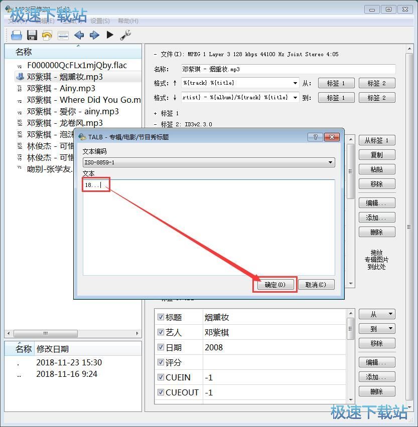Viewport: 418px width, 427px height.
Task: Click into the 文本 text area
Action: point(209,228)
